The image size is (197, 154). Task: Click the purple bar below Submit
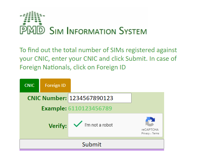[x=92, y=150]
